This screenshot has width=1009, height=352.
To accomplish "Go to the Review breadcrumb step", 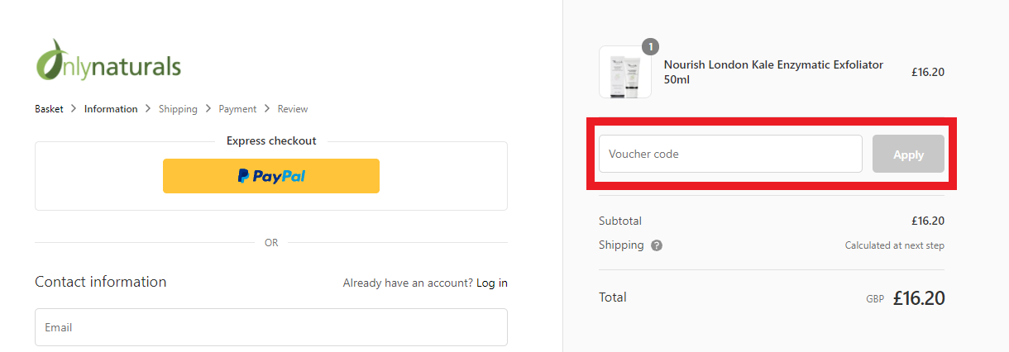I will click(x=293, y=109).
